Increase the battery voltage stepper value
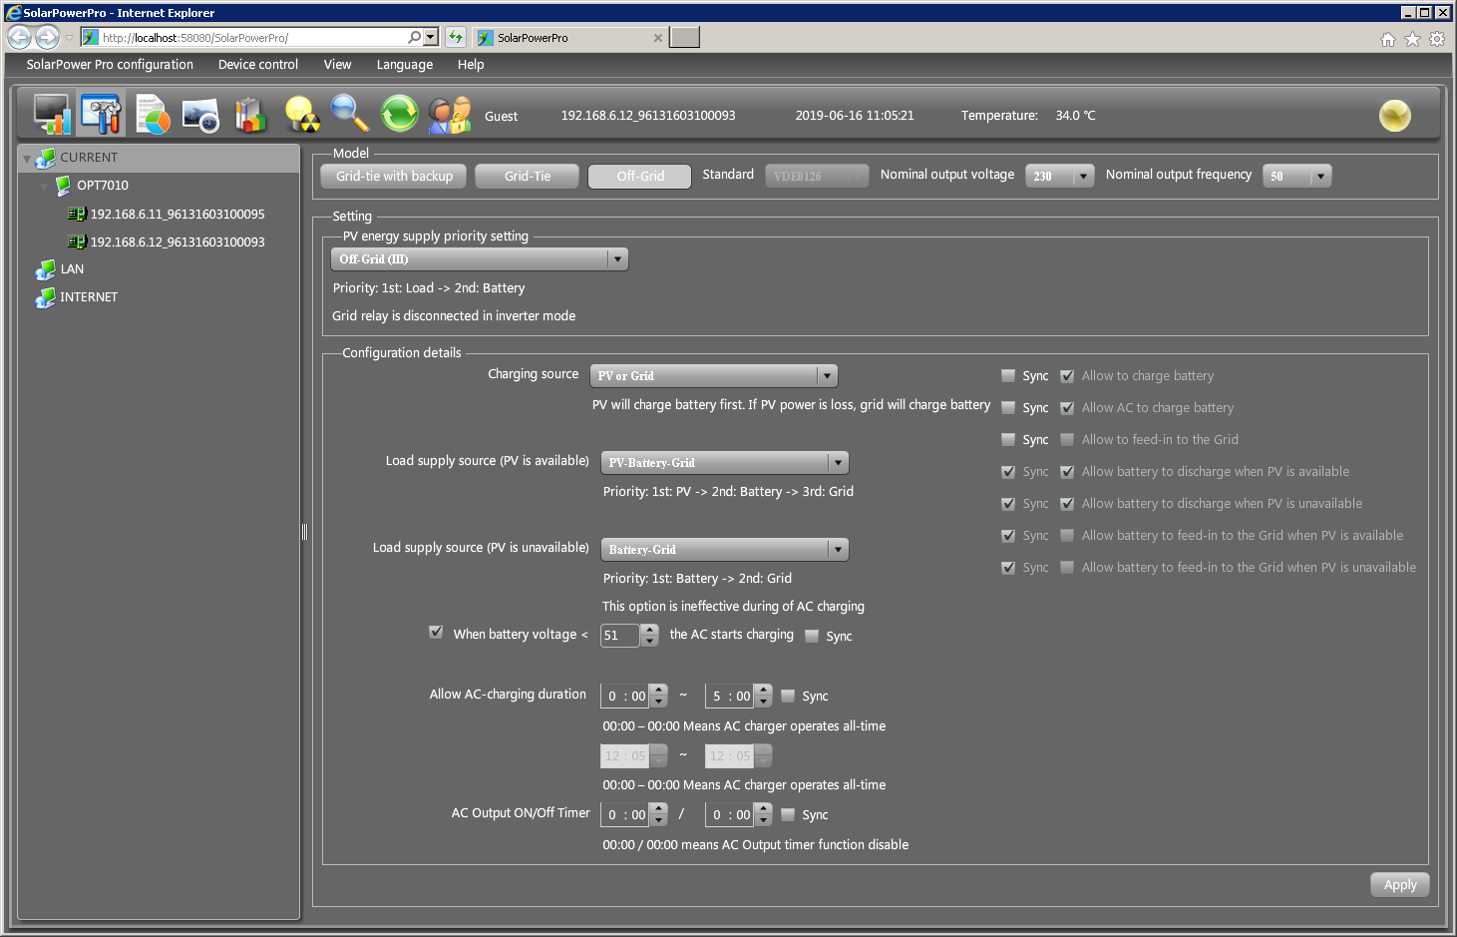This screenshot has height=937, width=1457. click(x=650, y=630)
